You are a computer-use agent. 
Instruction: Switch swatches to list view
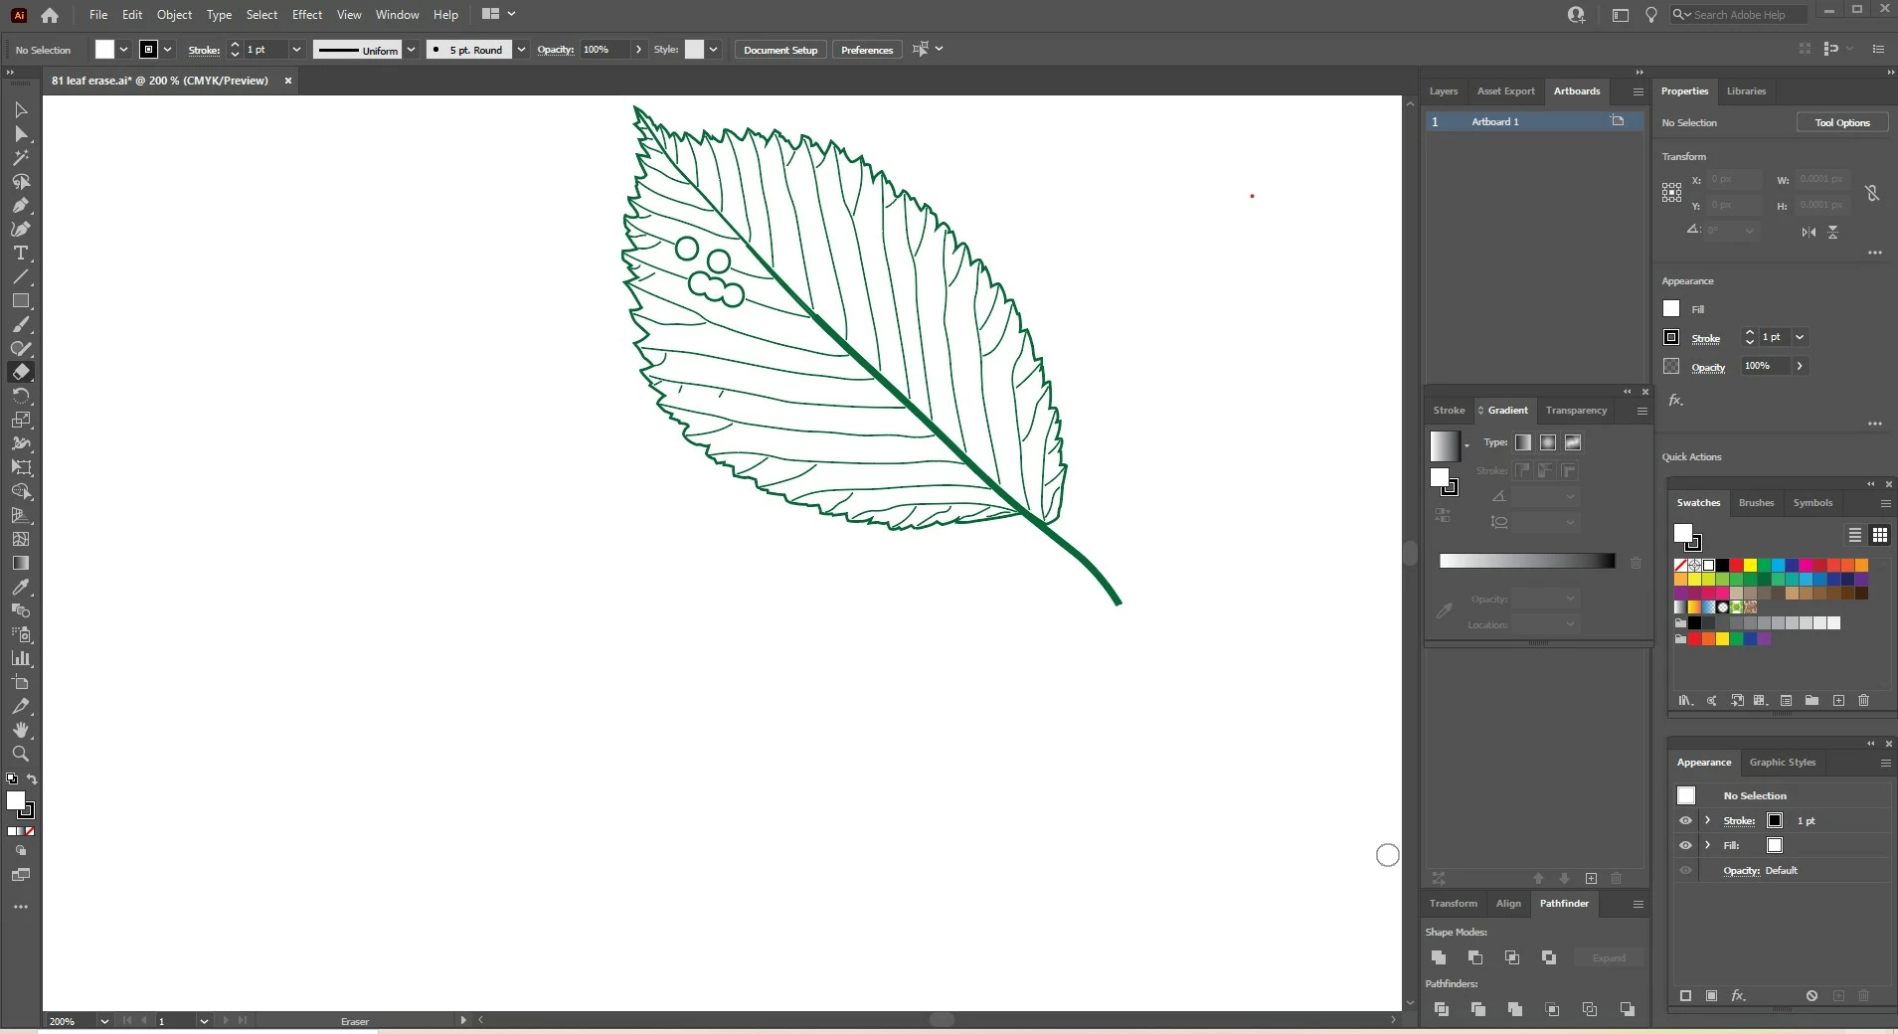1855,535
